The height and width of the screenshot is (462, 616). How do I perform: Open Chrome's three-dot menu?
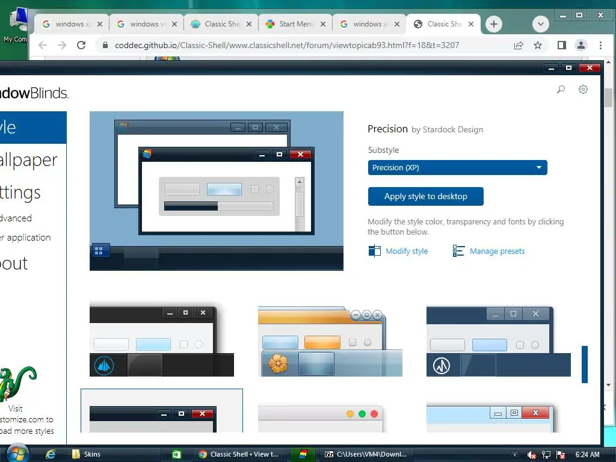coord(600,45)
